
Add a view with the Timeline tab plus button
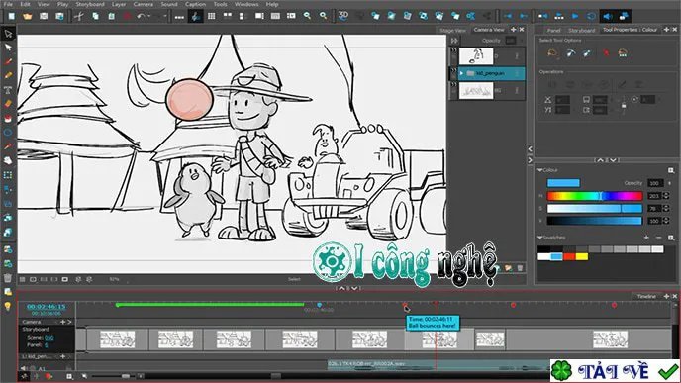[x=667, y=296]
